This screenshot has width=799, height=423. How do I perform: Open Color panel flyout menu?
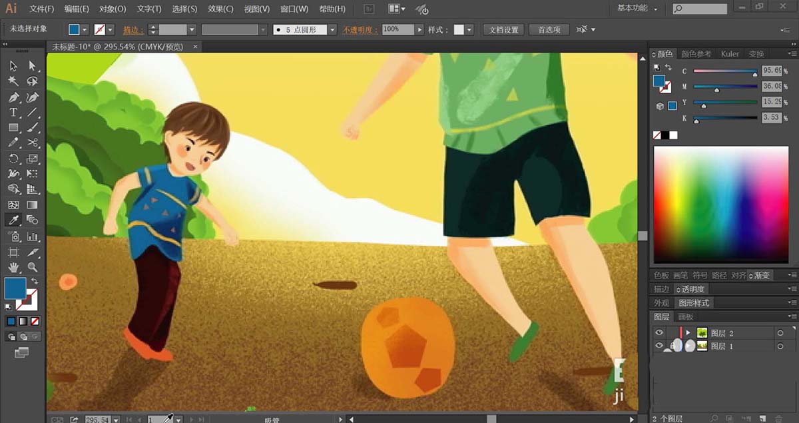tap(792, 54)
